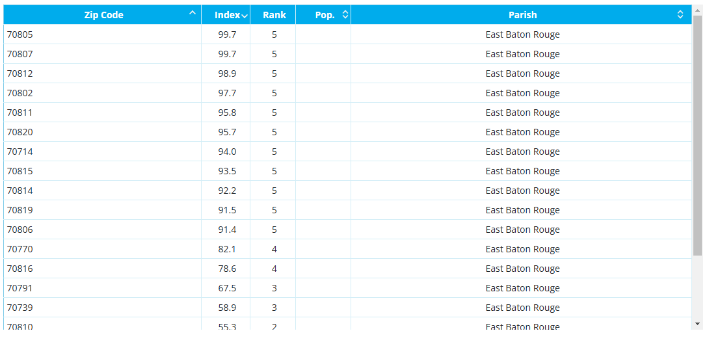Click the Zip Code column header label
This screenshot has width=707, height=344.
pyautogui.click(x=103, y=15)
